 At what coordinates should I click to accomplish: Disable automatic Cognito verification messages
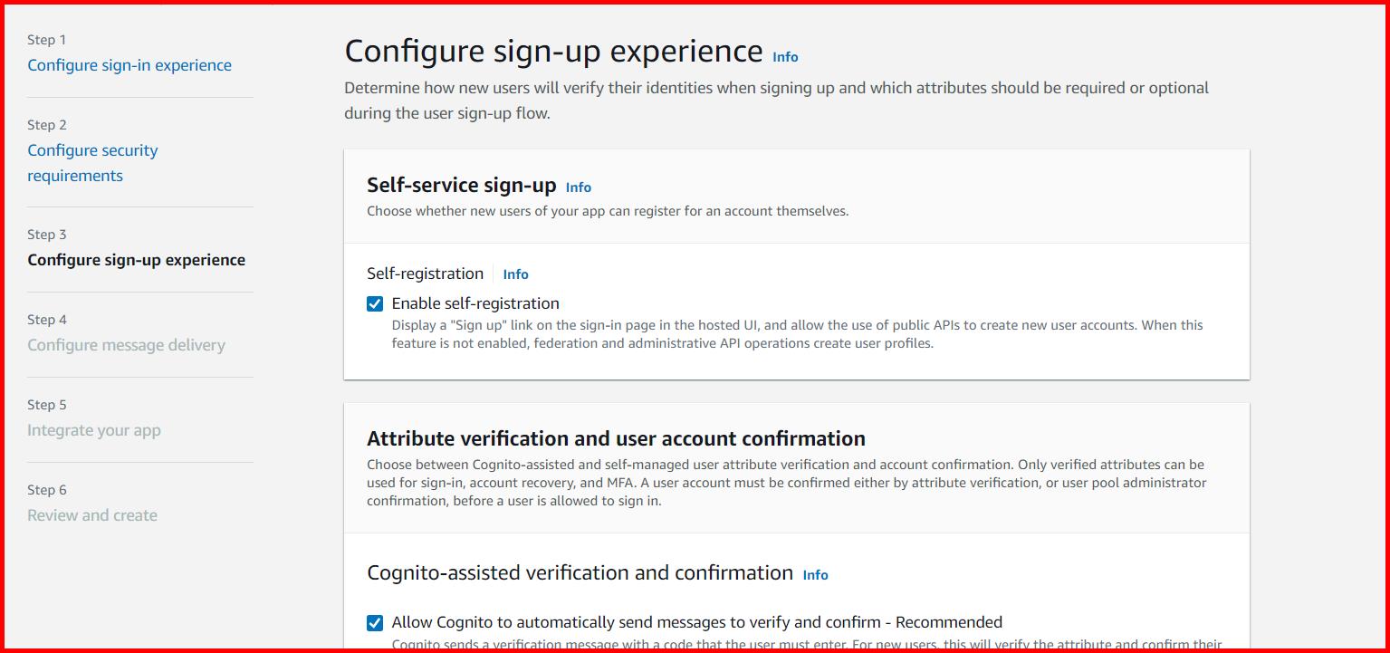pos(374,623)
